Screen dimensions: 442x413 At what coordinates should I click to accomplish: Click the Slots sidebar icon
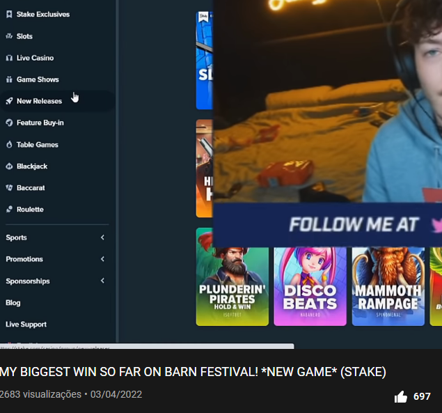pos(9,36)
